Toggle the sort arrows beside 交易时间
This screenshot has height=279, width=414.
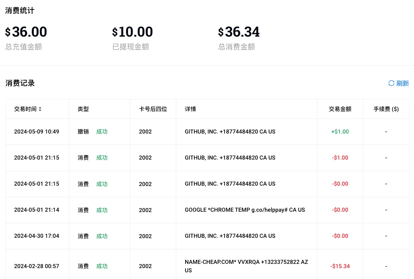[x=40, y=109]
